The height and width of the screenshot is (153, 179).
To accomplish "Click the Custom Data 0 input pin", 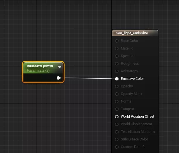I will coord(117,147).
